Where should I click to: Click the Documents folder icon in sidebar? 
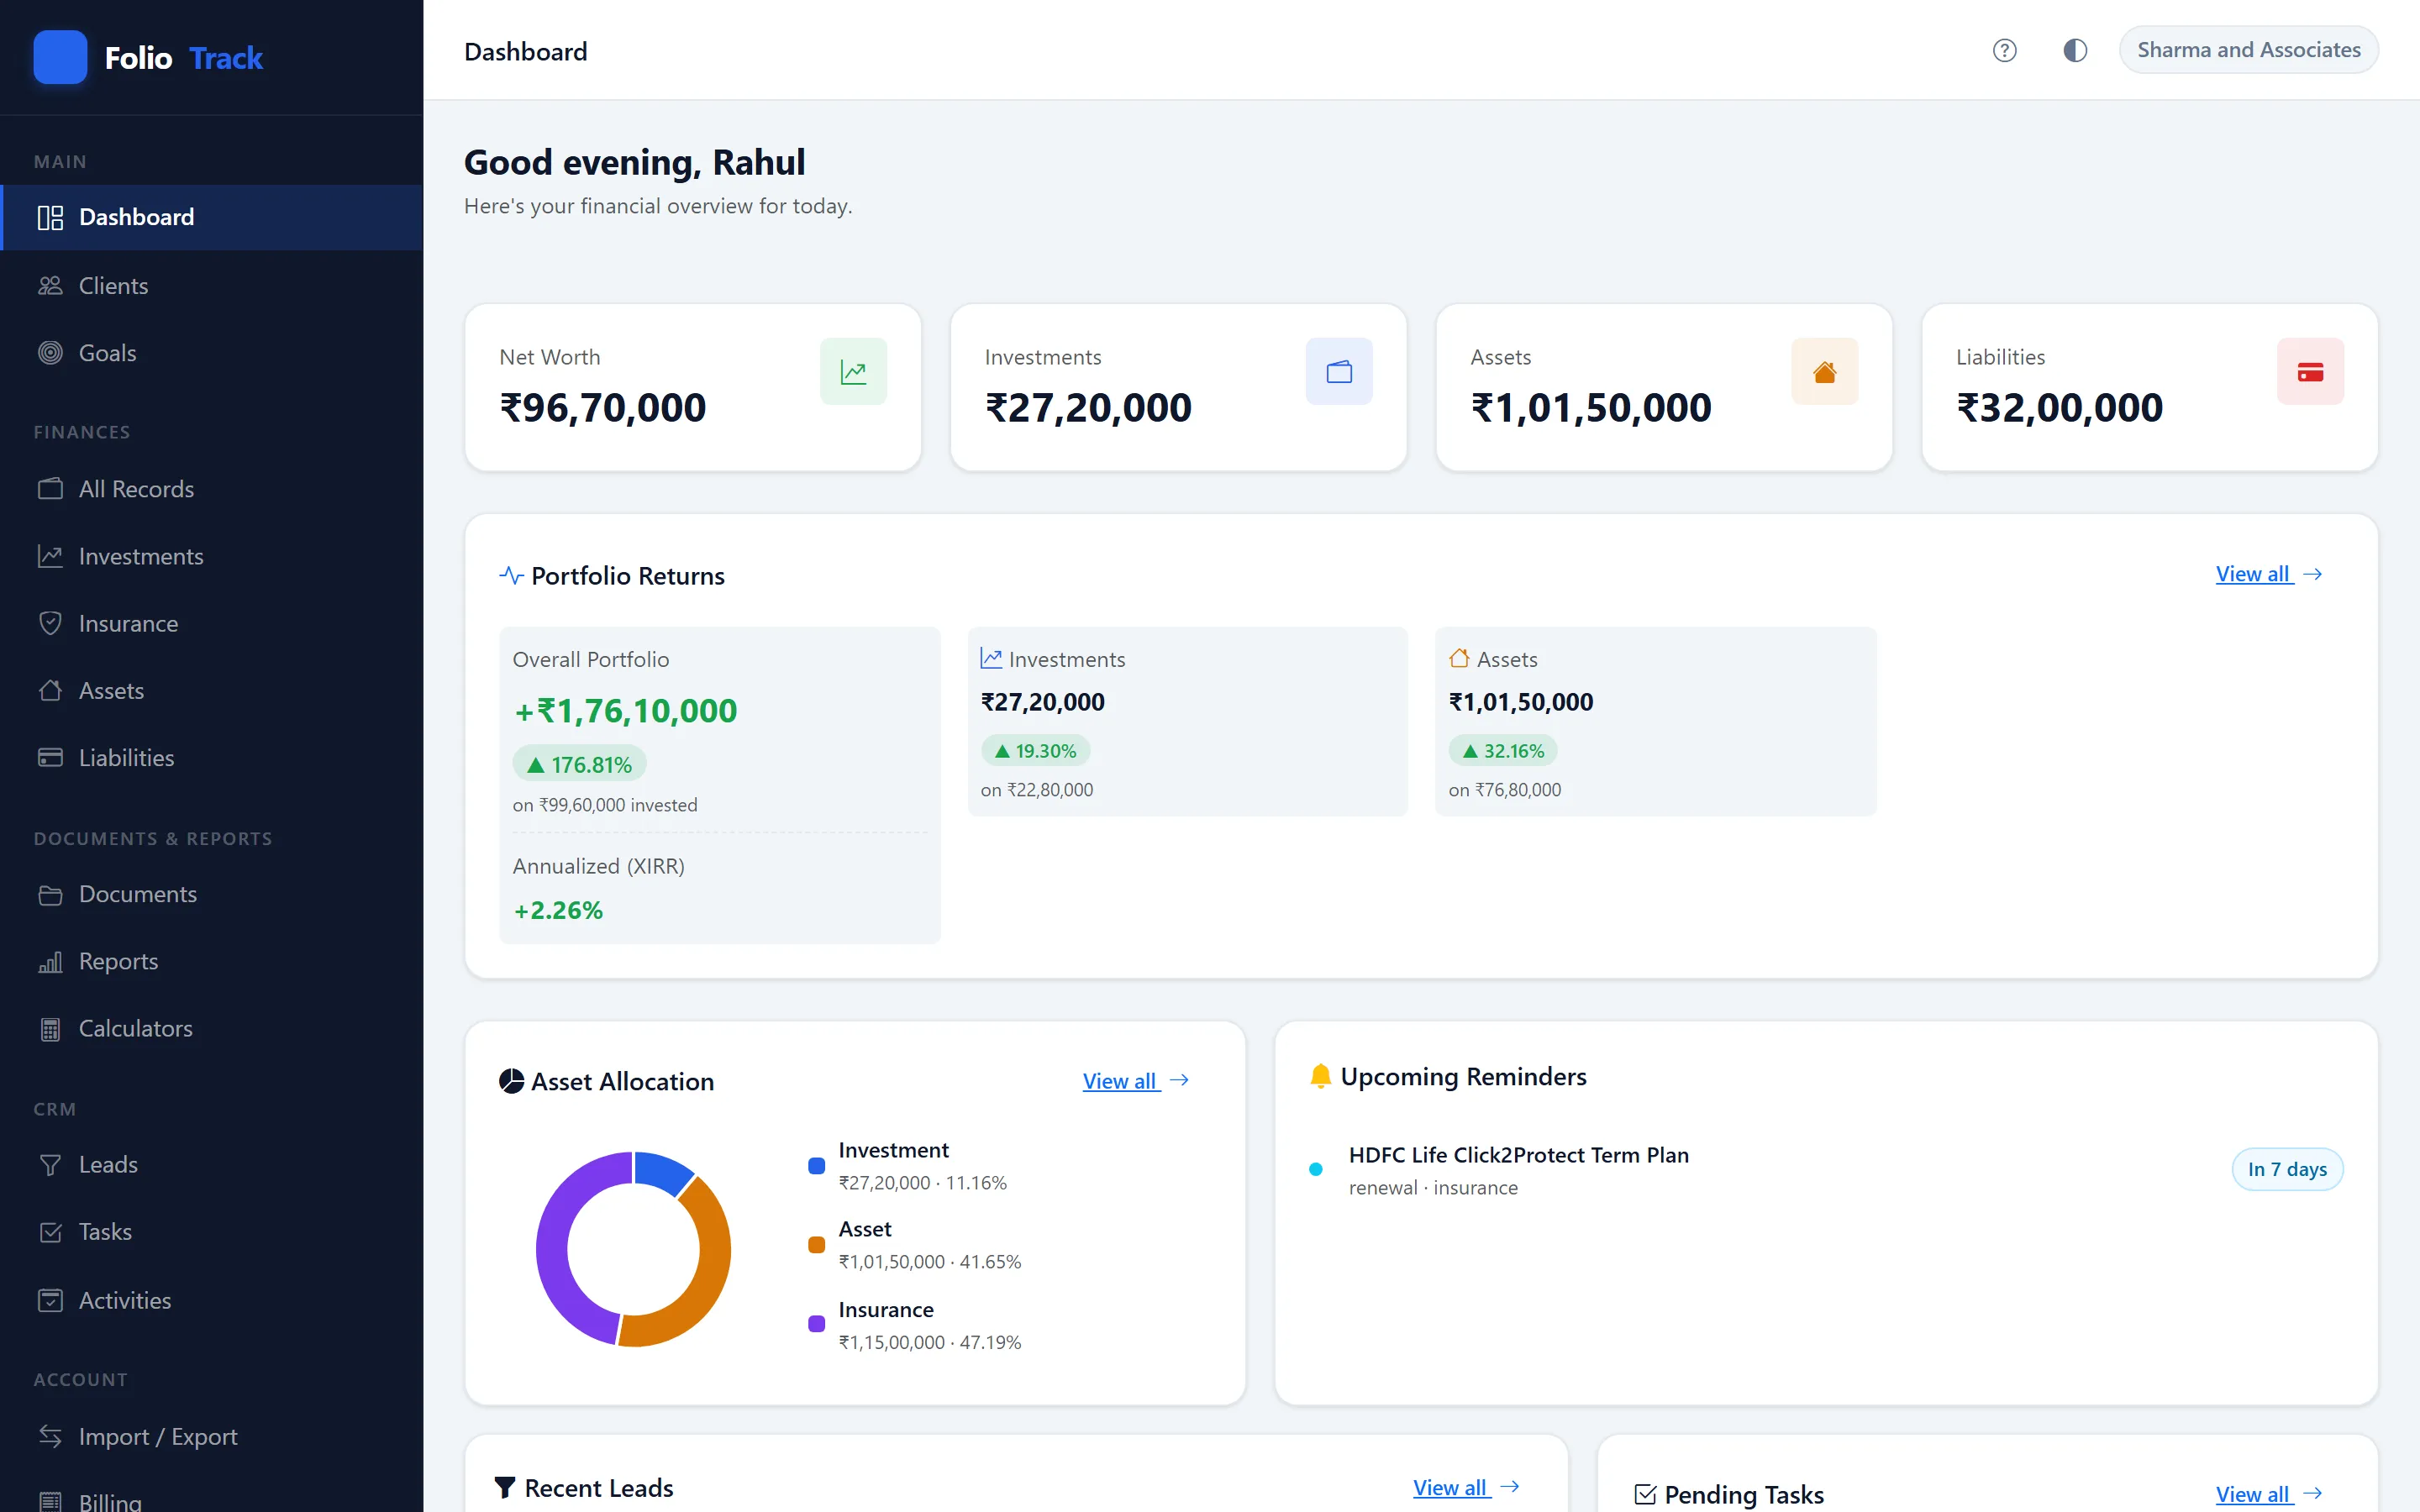coord(50,894)
